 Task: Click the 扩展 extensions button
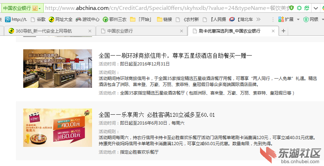point(286,19)
